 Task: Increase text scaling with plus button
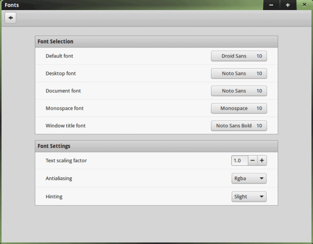click(x=262, y=161)
